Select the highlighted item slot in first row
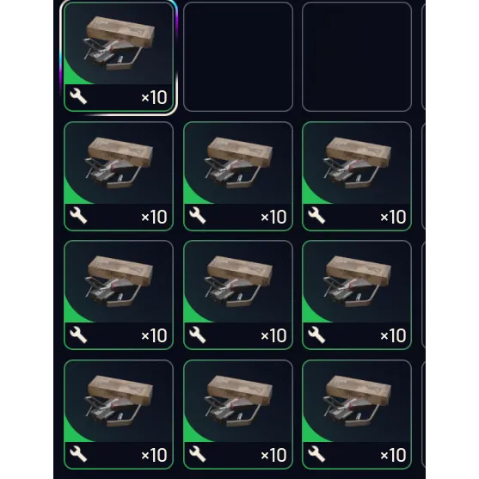479x479 pixels. pos(119,57)
